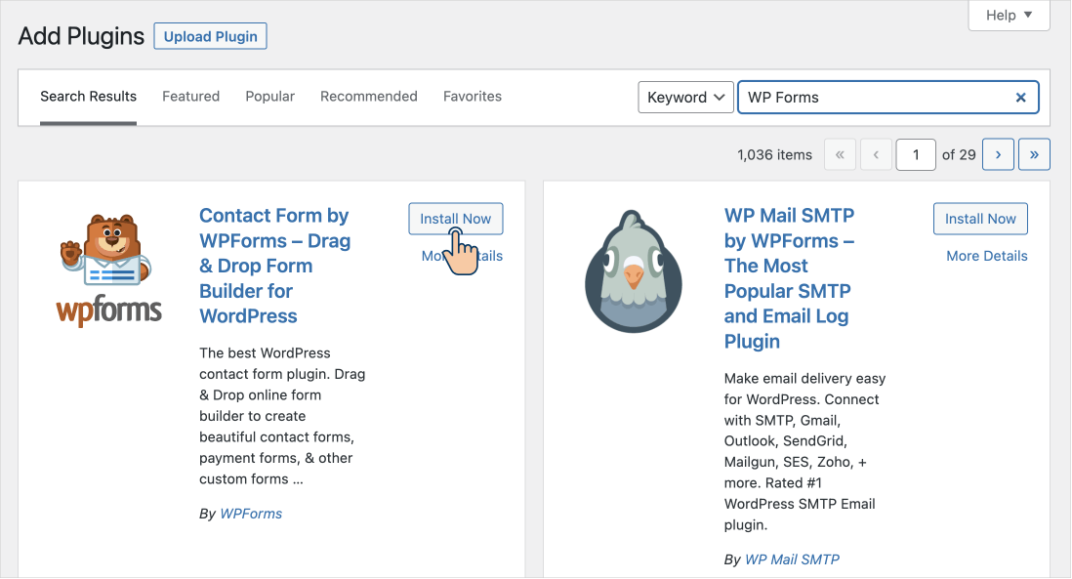Viewport: 1072px width, 579px height.
Task: Click the current page number field
Action: point(916,154)
